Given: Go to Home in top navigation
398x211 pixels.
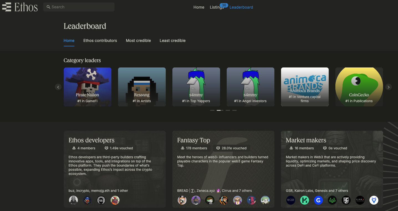Looking at the screenshot, I should tap(199, 7).
